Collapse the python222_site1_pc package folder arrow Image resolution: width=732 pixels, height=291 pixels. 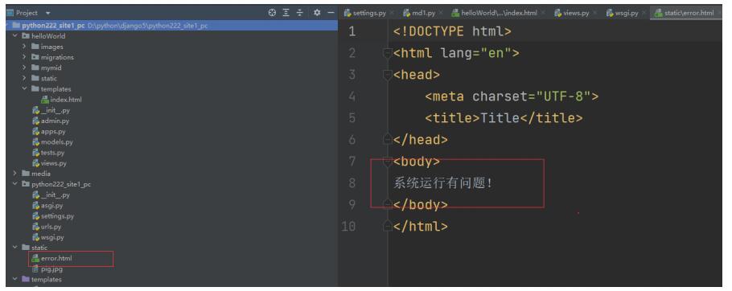[x=15, y=184]
